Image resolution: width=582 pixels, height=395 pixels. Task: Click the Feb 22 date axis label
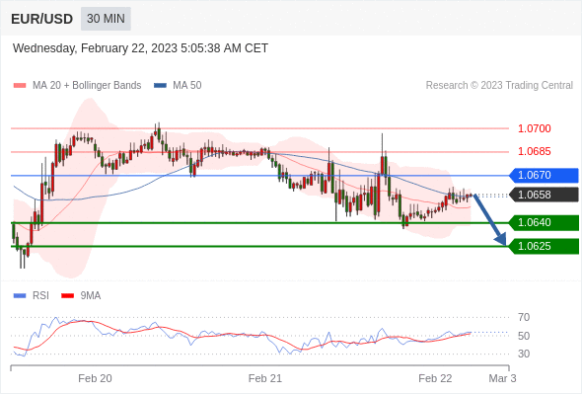[x=435, y=378]
